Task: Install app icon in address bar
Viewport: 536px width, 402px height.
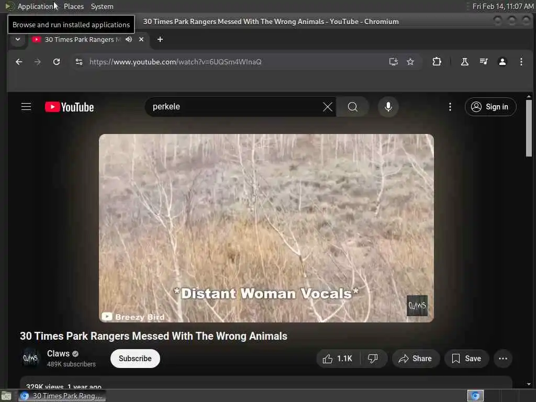Action: pyautogui.click(x=394, y=62)
